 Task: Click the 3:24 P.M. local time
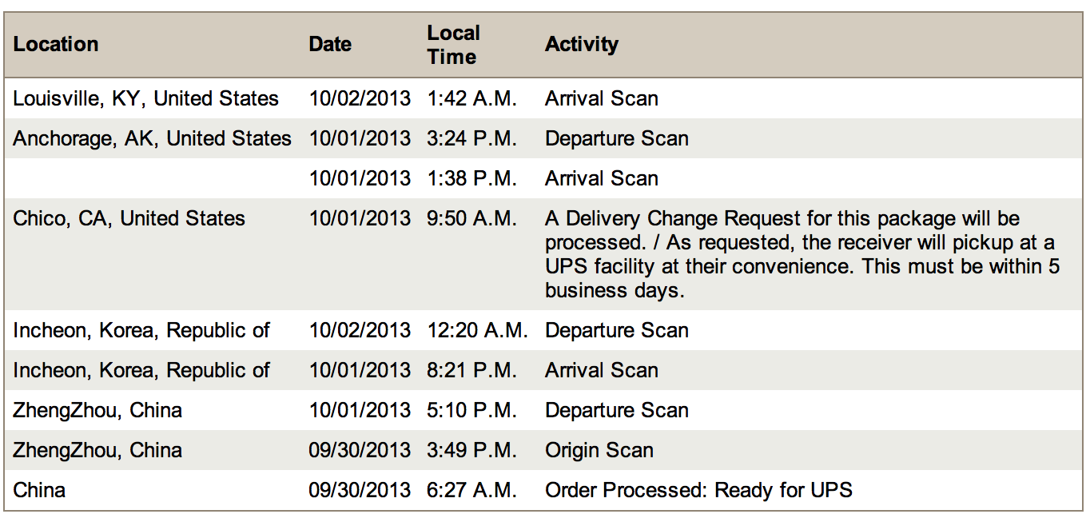tap(471, 139)
